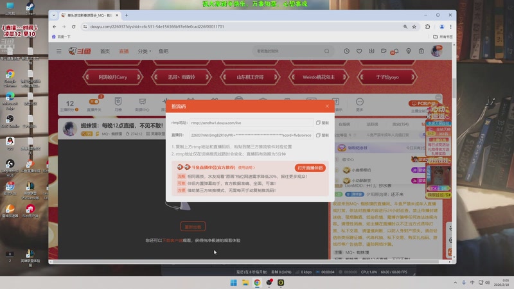Select the 阿涛皎月Carry banner button

tap(113, 77)
